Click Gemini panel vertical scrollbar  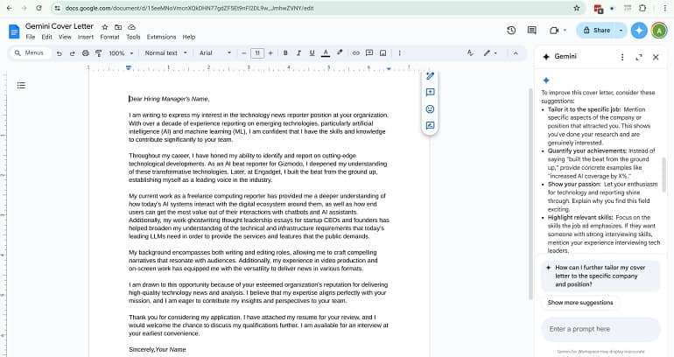pyautogui.click(x=664, y=174)
